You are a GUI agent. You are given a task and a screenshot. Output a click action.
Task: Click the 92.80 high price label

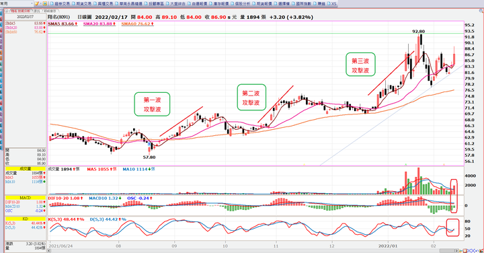click(419, 31)
